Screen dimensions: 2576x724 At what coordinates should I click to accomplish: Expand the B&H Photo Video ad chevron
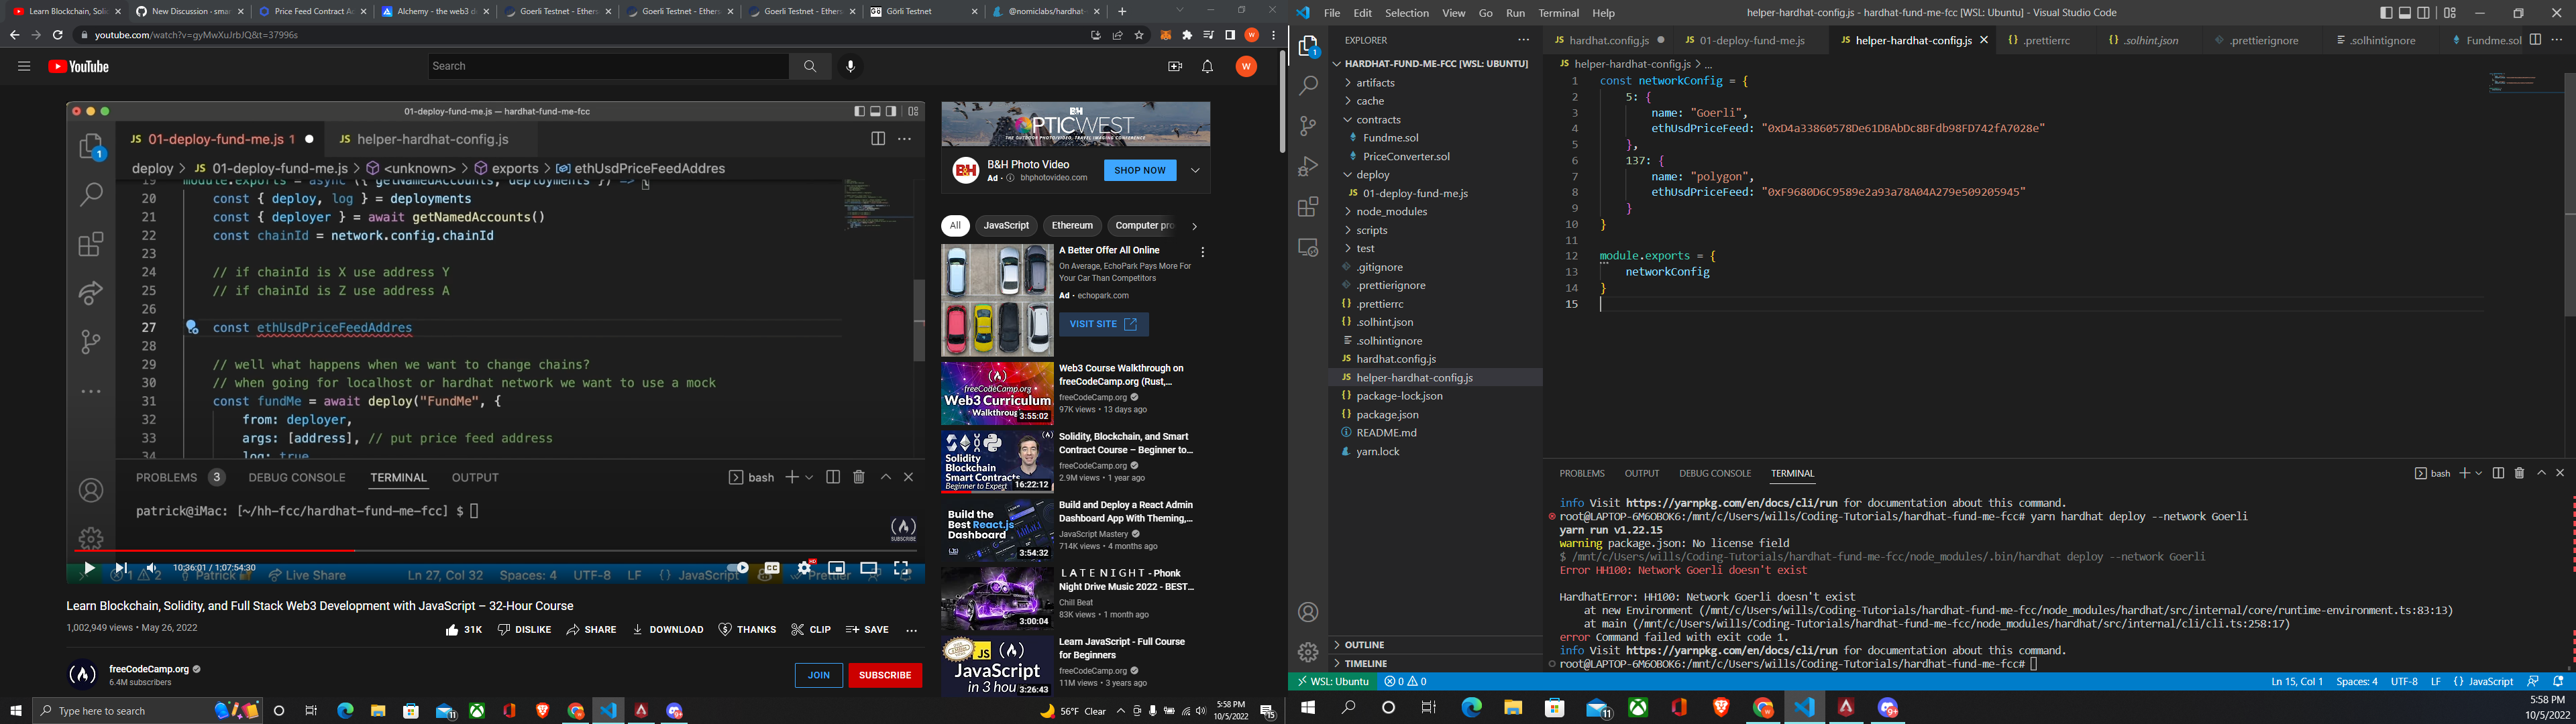point(1195,170)
